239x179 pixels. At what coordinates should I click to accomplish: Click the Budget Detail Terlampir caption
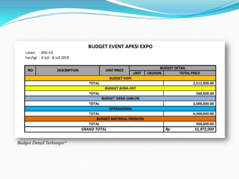pyautogui.click(x=42, y=143)
